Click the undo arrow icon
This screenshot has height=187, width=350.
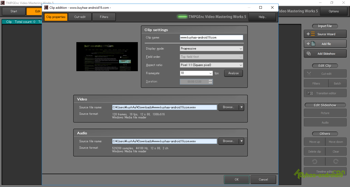tap(314, 161)
